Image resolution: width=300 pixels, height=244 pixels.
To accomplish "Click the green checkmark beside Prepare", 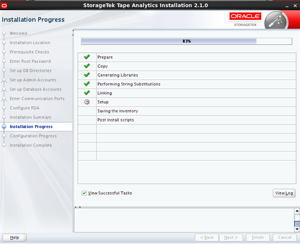I will 87,57.
